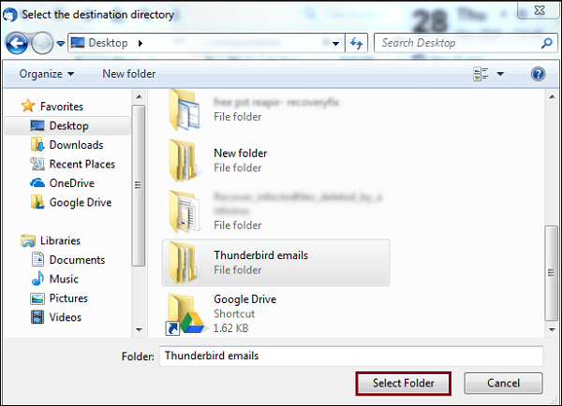Viewport: 562px width, 406px height.
Task: Open Recent Places in navigation pane
Action: point(82,164)
